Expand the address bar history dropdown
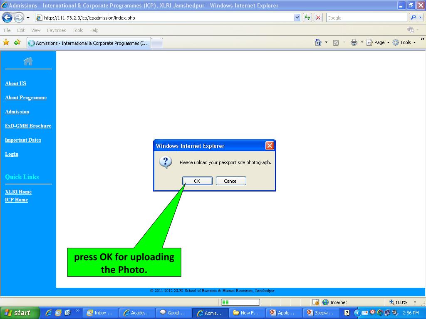 [297, 18]
